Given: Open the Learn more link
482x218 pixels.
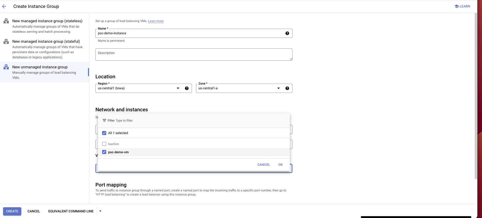Looking at the screenshot, I should click(x=156, y=21).
